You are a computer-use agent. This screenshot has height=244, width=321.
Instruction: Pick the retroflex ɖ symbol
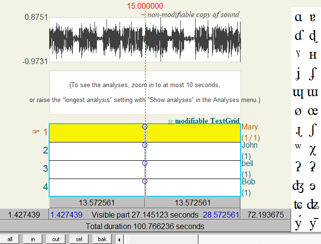click(x=313, y=37)
